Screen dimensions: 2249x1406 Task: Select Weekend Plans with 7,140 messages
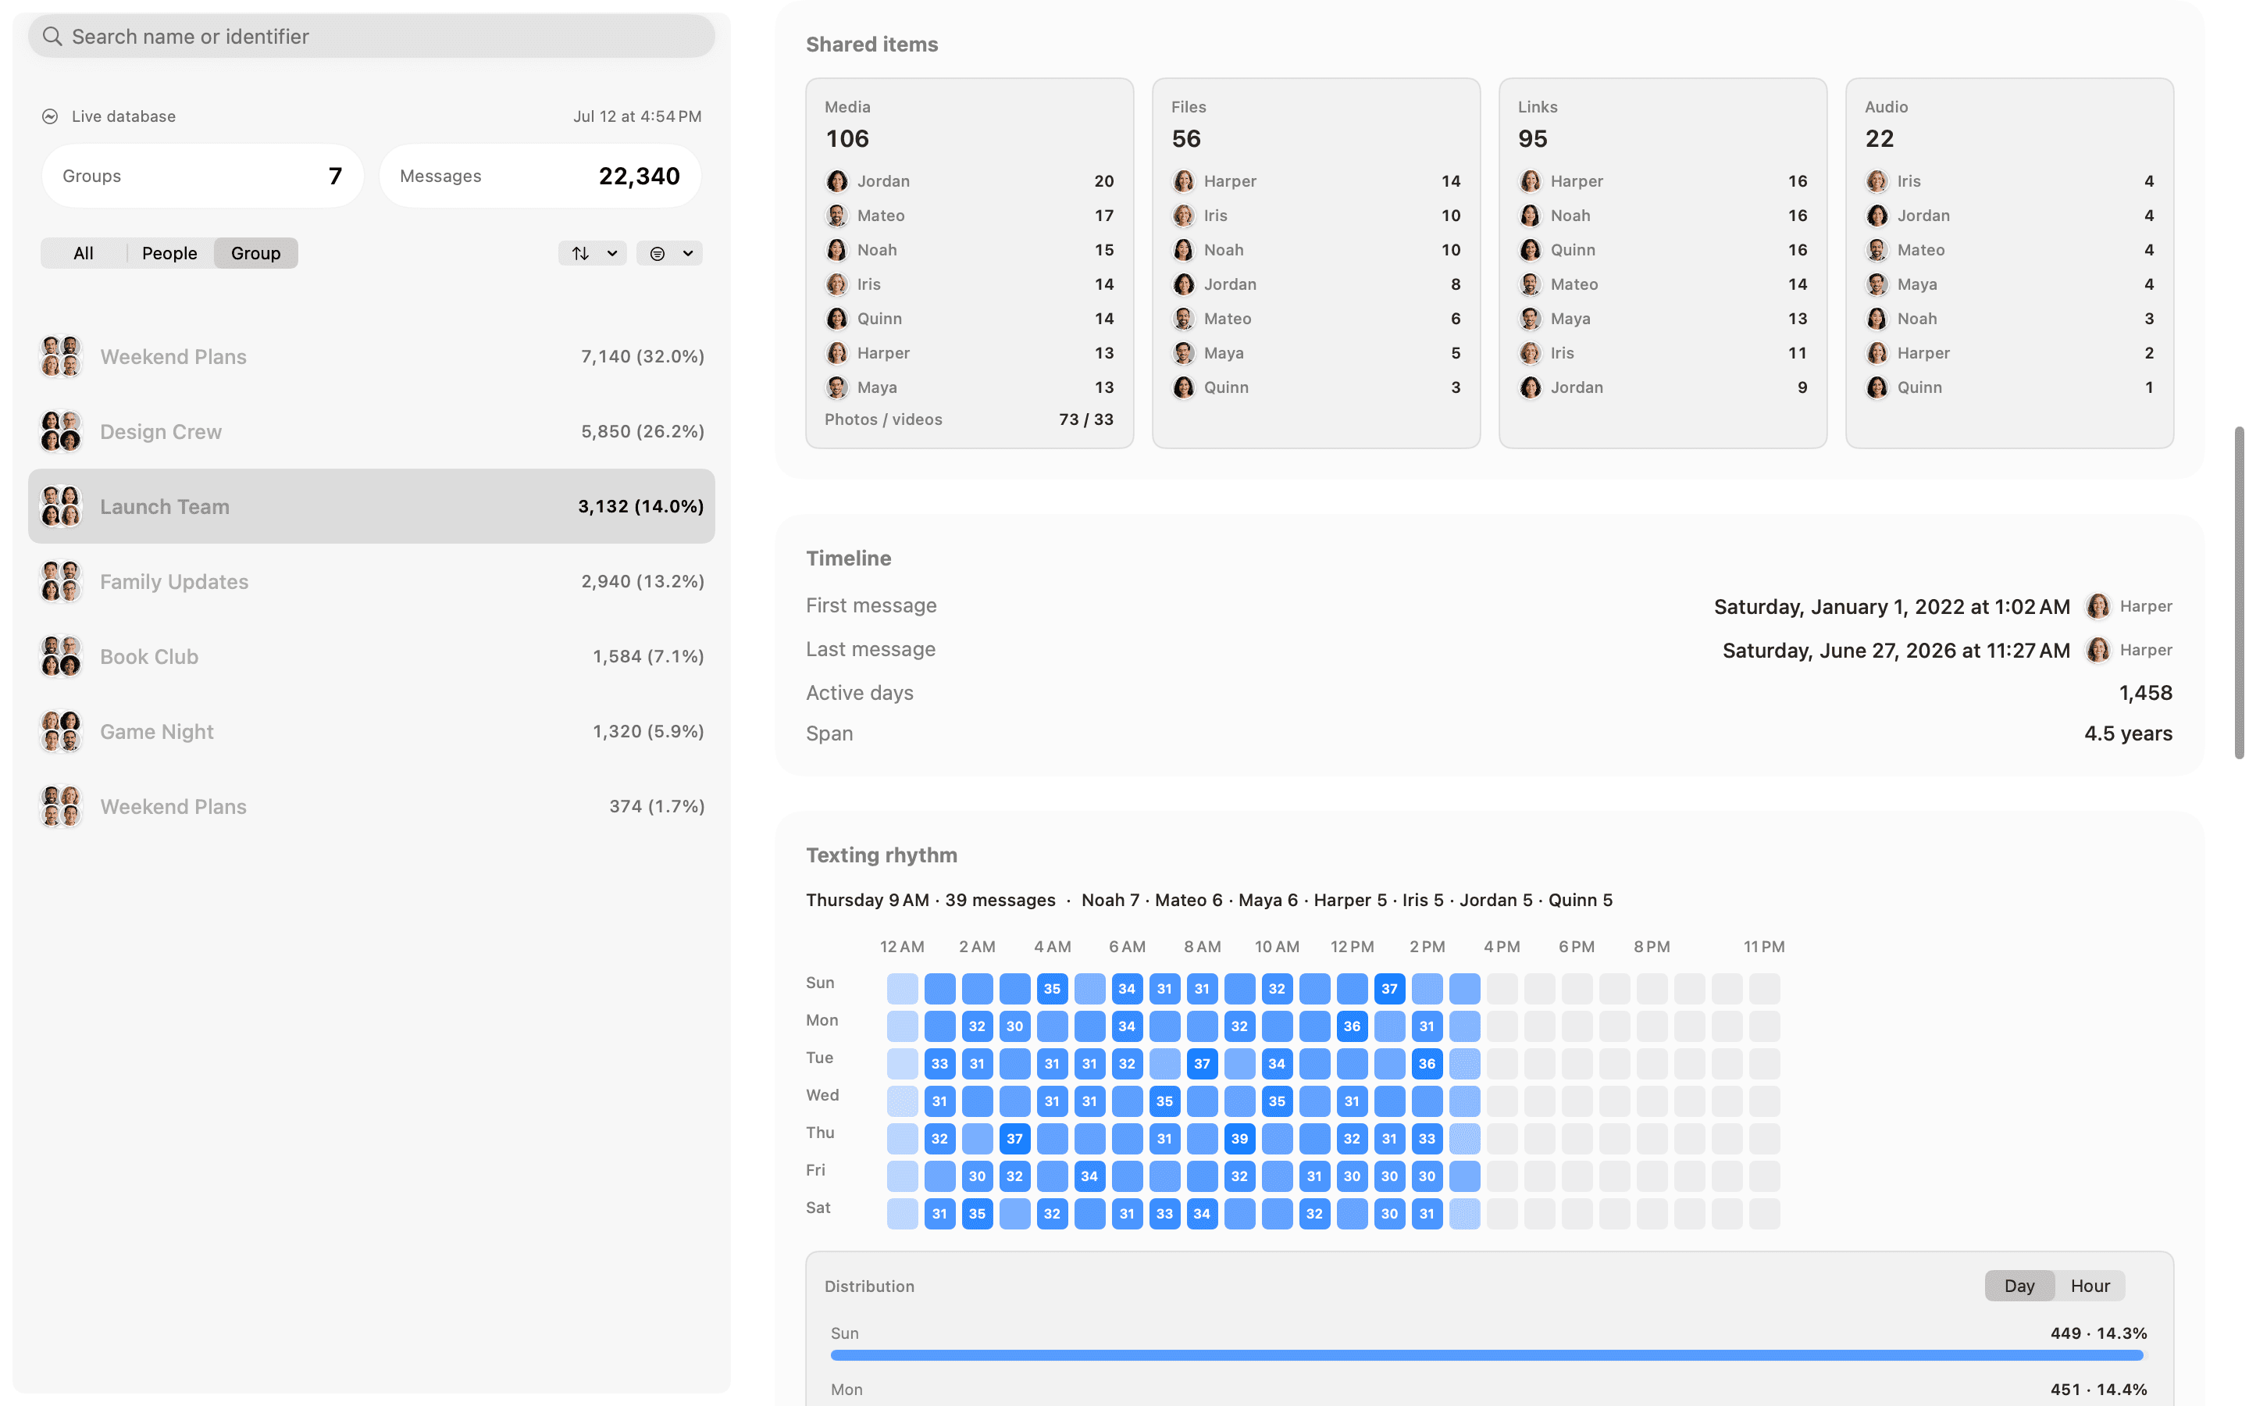coord(372,357)
